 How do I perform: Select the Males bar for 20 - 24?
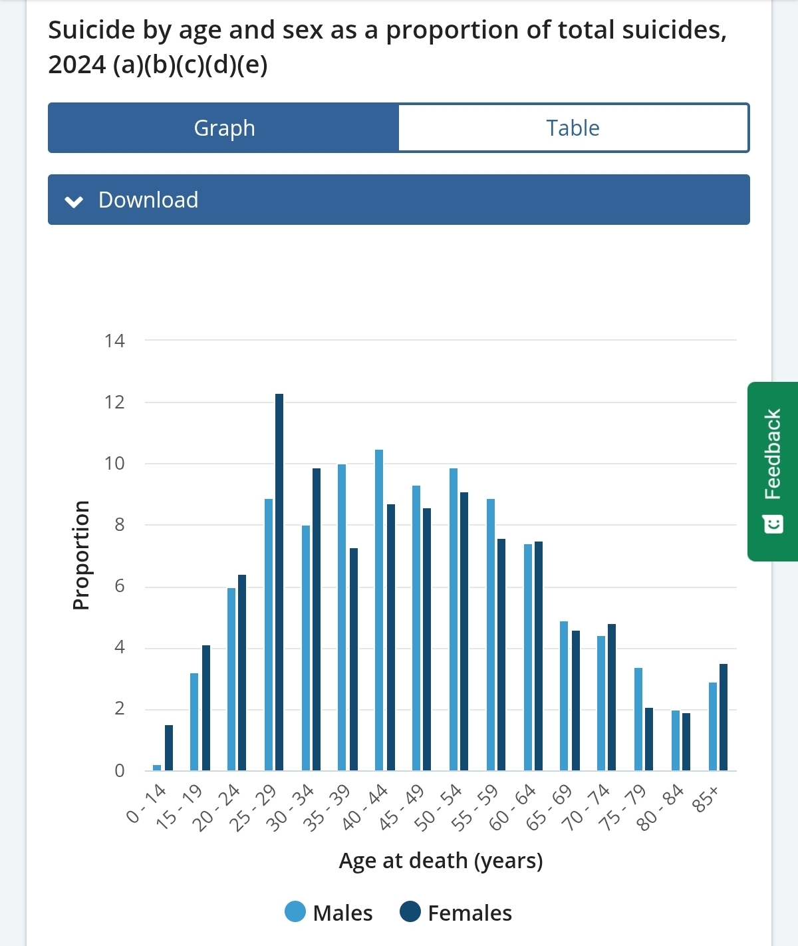[231, 679]
